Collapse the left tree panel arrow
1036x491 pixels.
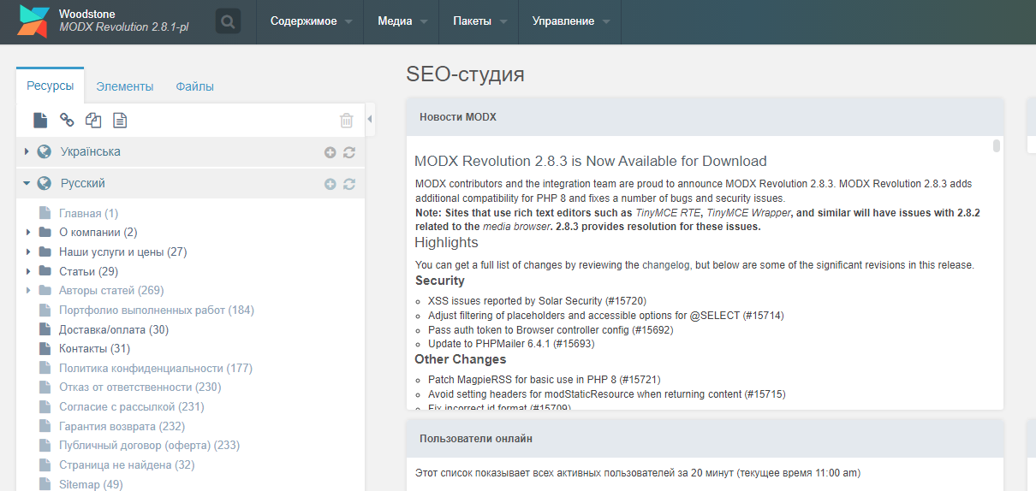pyautogui.click(x=370, y=120)
